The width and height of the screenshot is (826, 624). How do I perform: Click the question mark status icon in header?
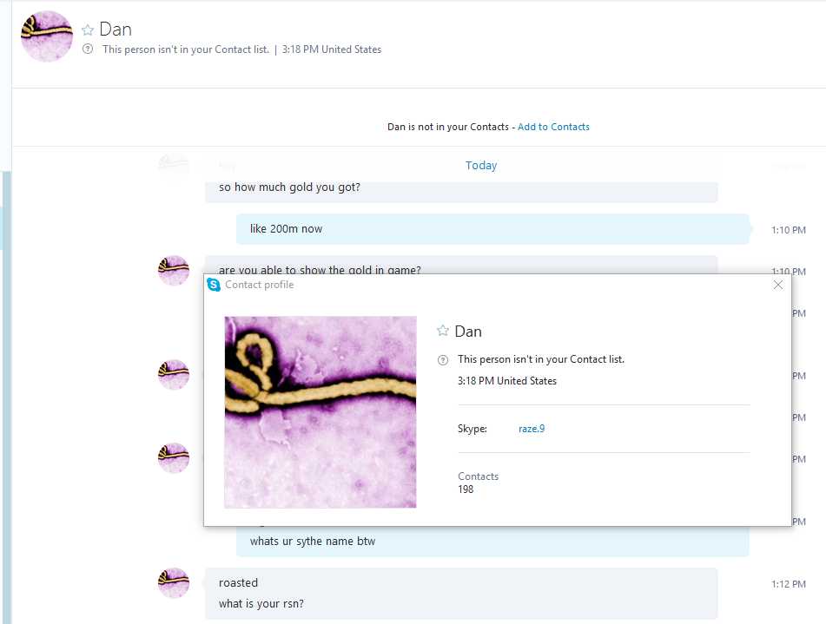pyautogui.click(x=88, y=49)
